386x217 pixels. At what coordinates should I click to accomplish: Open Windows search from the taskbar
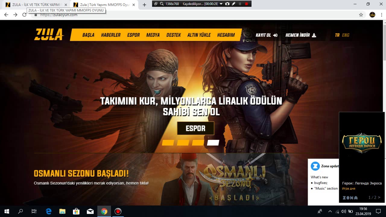[21, 211]
